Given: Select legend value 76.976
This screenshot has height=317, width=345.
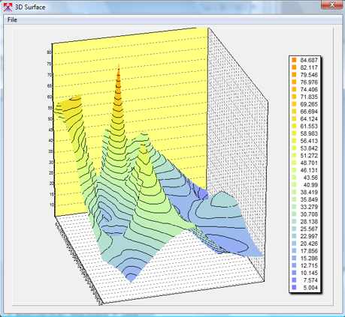Looking at the screenshot, I should click(x=309, y=82).
